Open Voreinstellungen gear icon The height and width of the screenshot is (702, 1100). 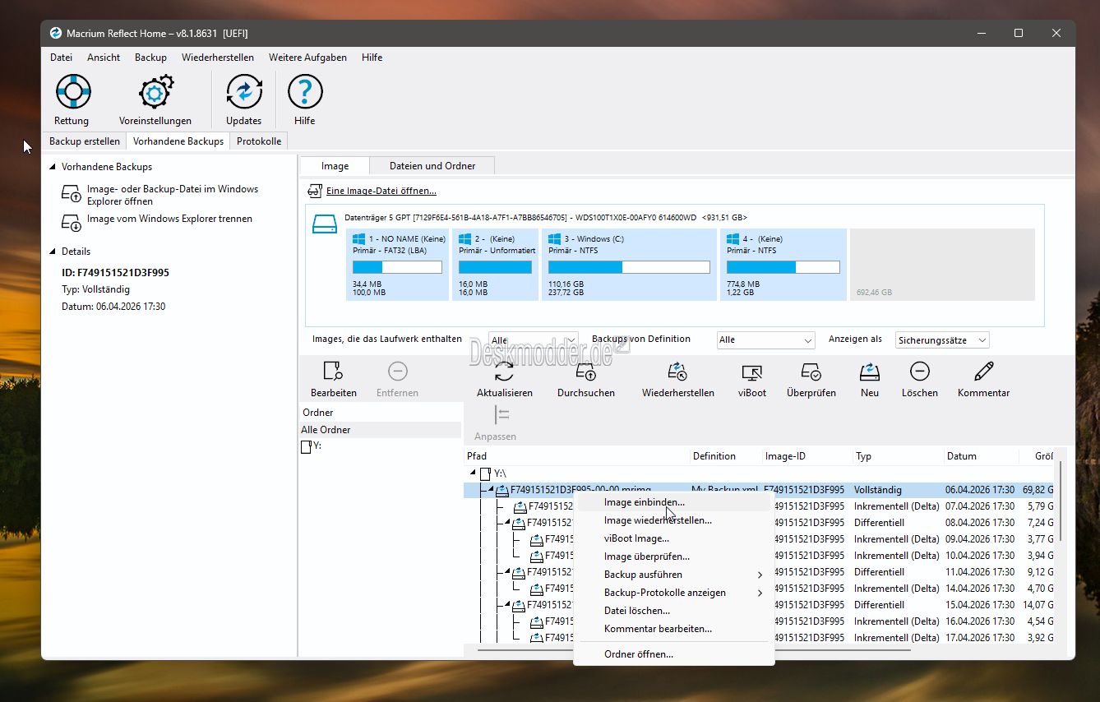point(155,92)
